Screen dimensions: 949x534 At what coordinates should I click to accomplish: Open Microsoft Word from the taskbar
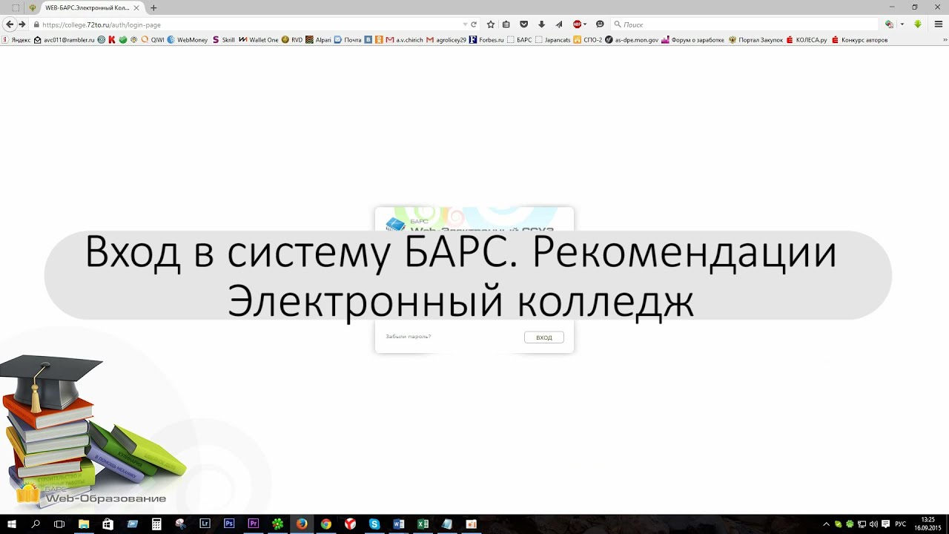(x=398, y=524)
